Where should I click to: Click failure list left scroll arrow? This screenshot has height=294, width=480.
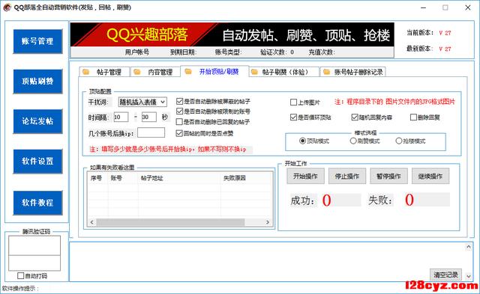tap(91, 222)
